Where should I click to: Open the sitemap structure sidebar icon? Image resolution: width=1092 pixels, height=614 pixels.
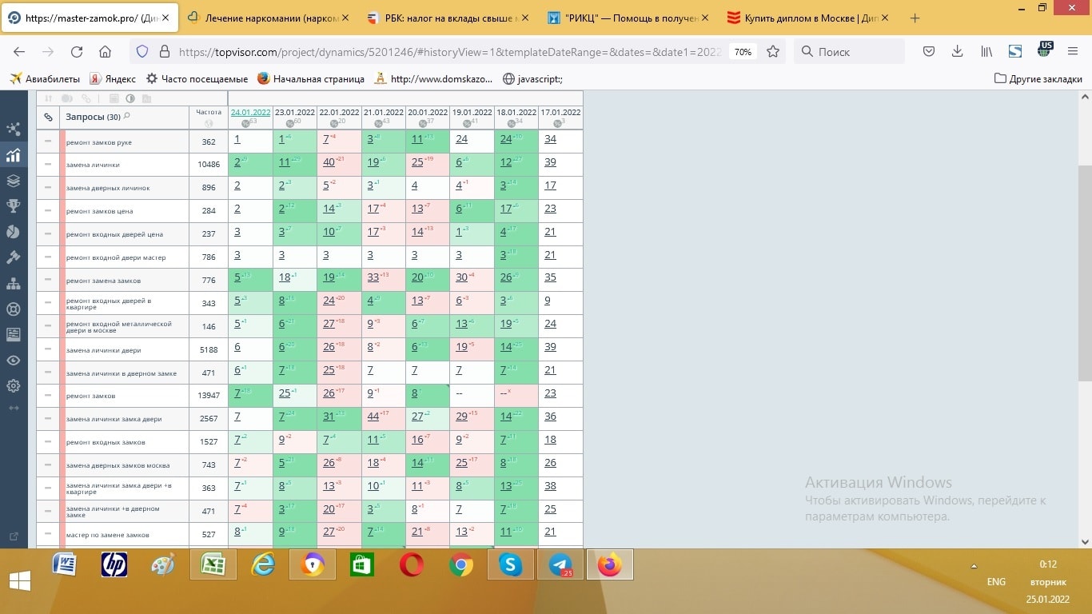(13, 283)
